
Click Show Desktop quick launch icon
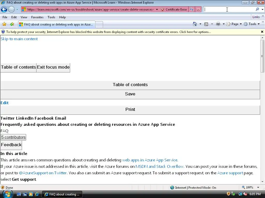(x=19, y=194)
